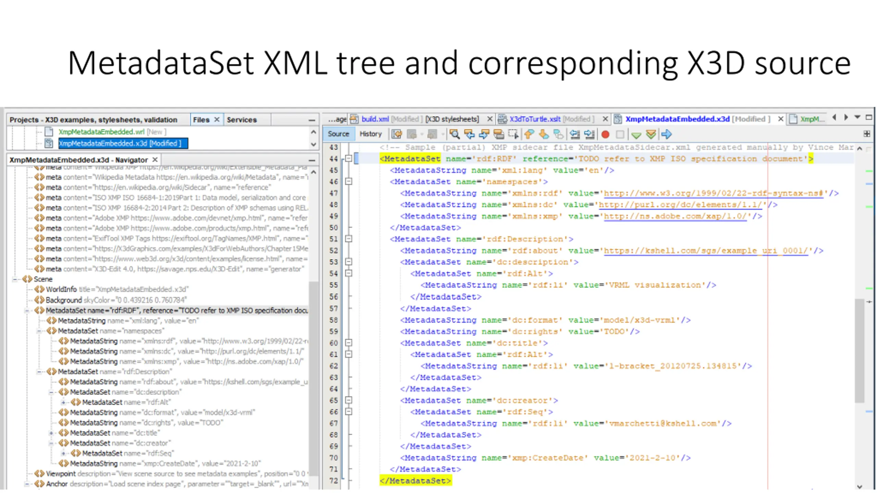Viewport: 877px width, 493px height.
Task: Open the Services tab
Action: tap(242, 119)
